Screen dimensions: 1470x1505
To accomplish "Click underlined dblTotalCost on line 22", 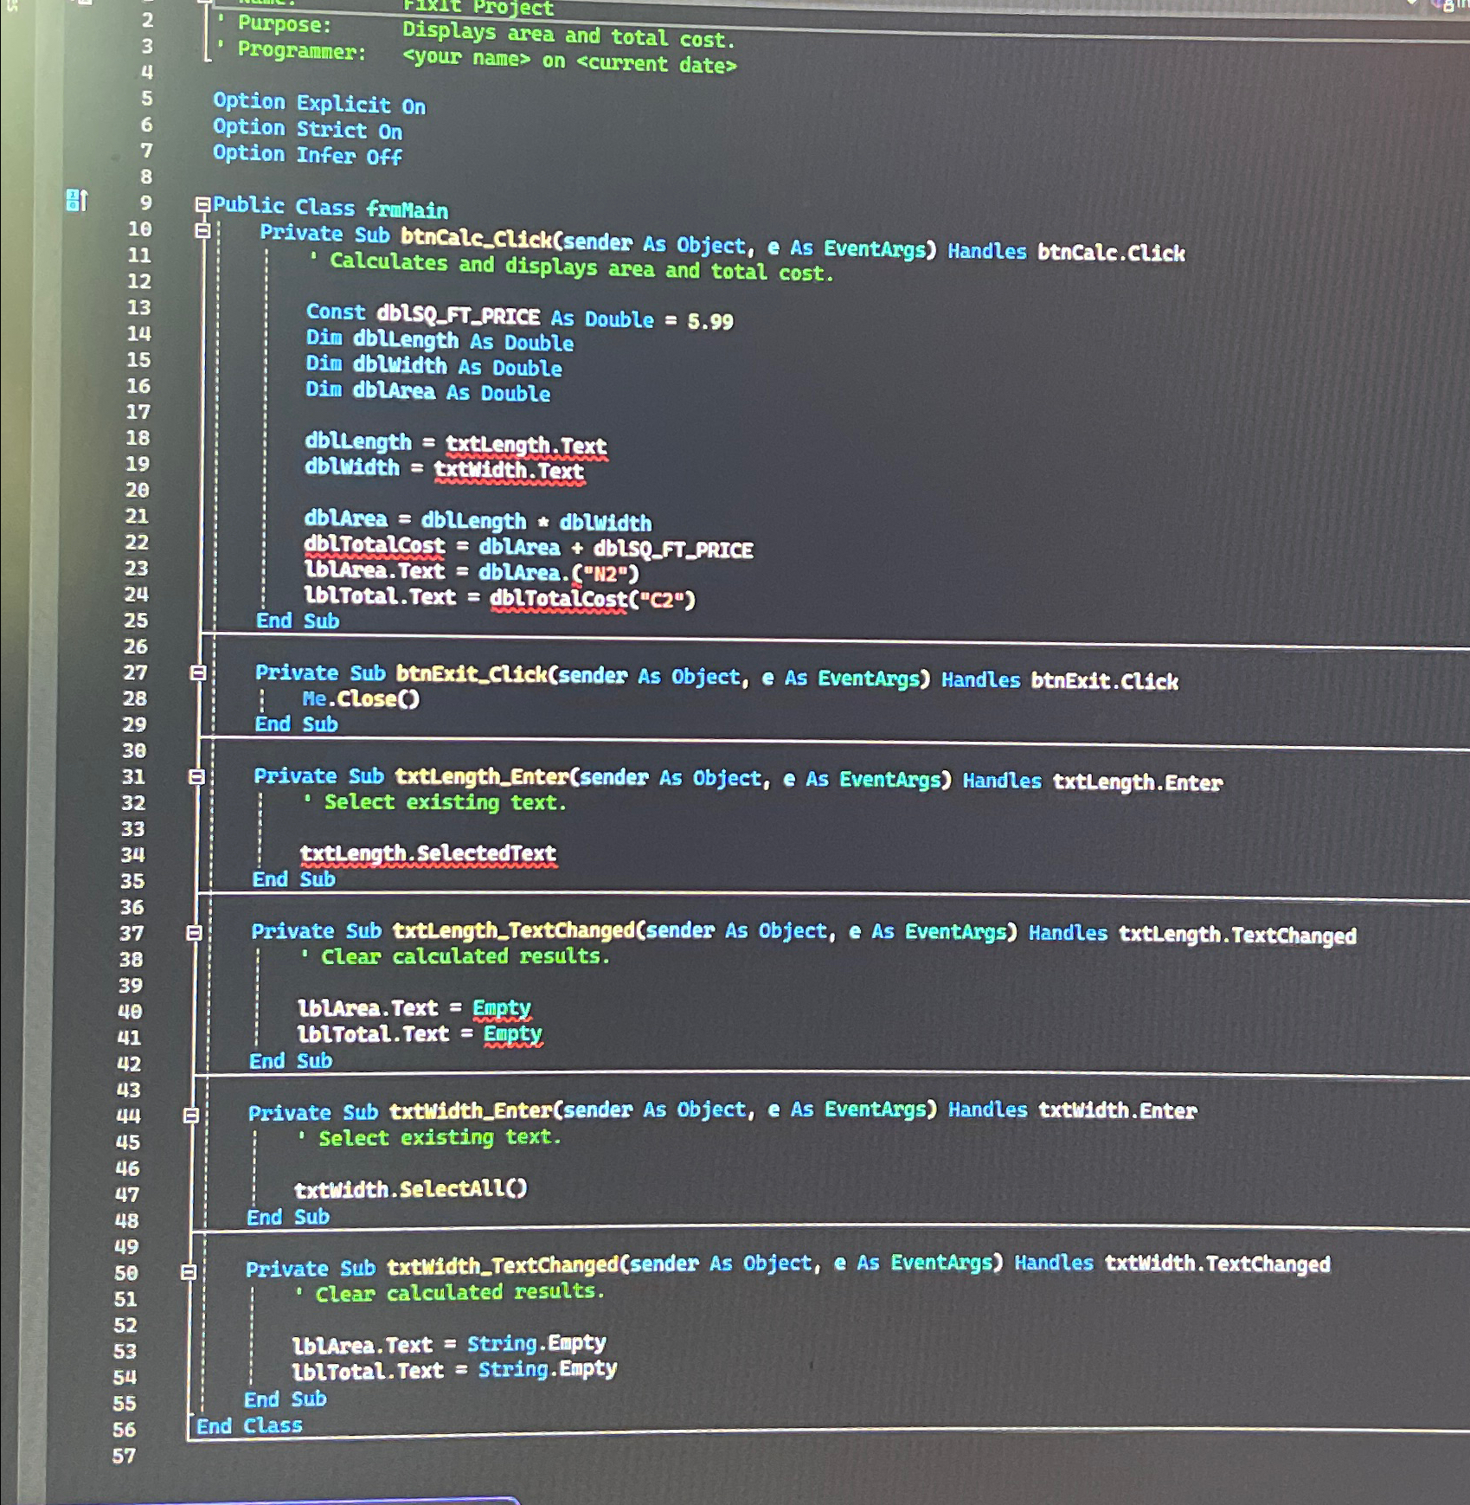I will click(375, 545).
